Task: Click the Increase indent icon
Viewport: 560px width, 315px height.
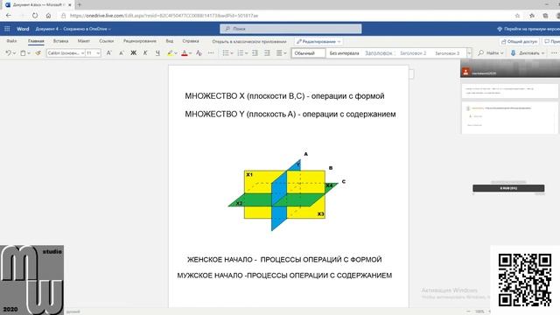Action: tap(267, 52)
